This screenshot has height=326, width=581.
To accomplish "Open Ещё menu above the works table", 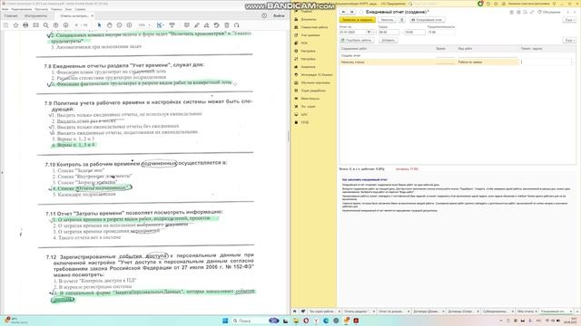I will [x=569, y=40].
